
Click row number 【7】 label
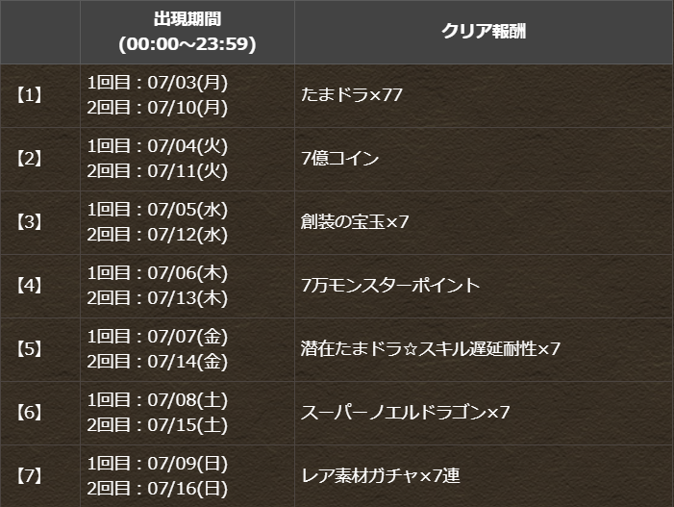tap(29, 476)
